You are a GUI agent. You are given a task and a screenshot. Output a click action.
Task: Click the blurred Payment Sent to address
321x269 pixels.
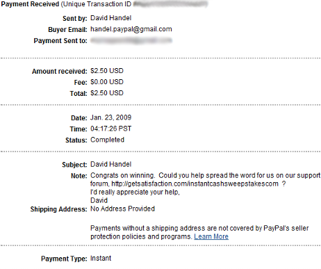pos(131,40)
